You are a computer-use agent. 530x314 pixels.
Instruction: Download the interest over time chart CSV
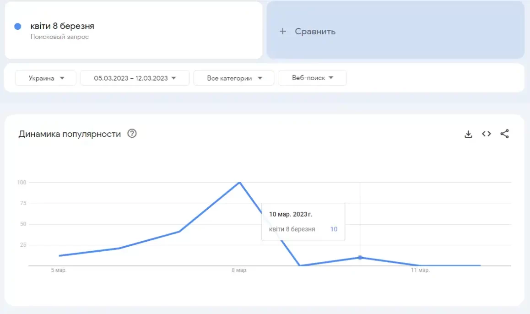(468, 134)
